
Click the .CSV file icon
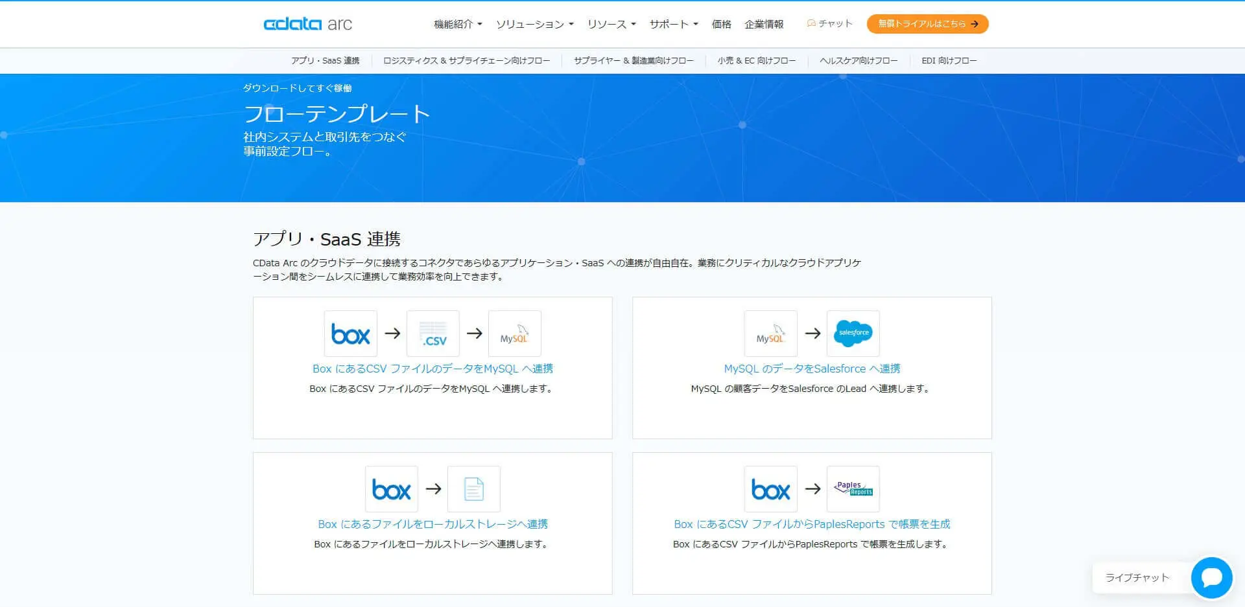[433, 334]
